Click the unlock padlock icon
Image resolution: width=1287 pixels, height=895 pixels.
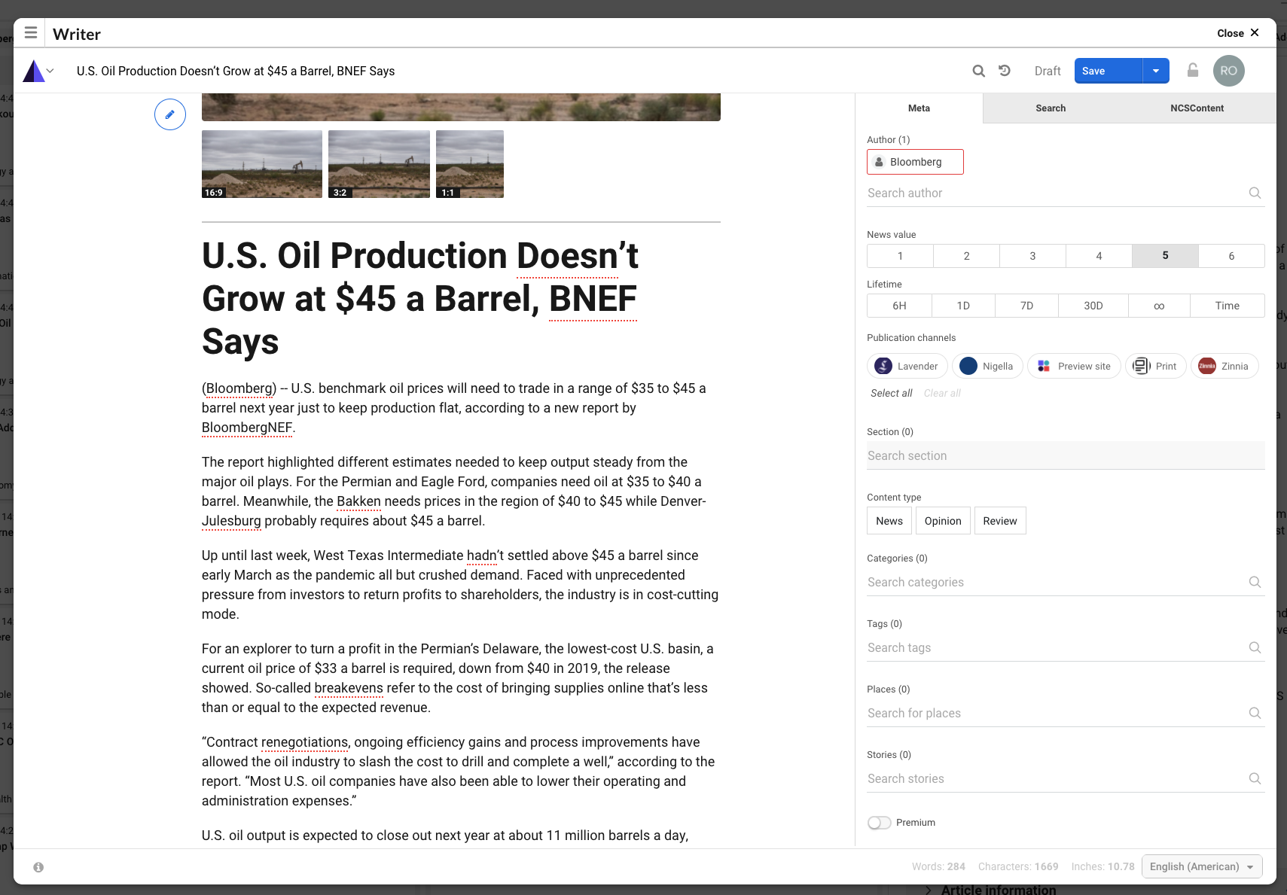pos(1192,71)
